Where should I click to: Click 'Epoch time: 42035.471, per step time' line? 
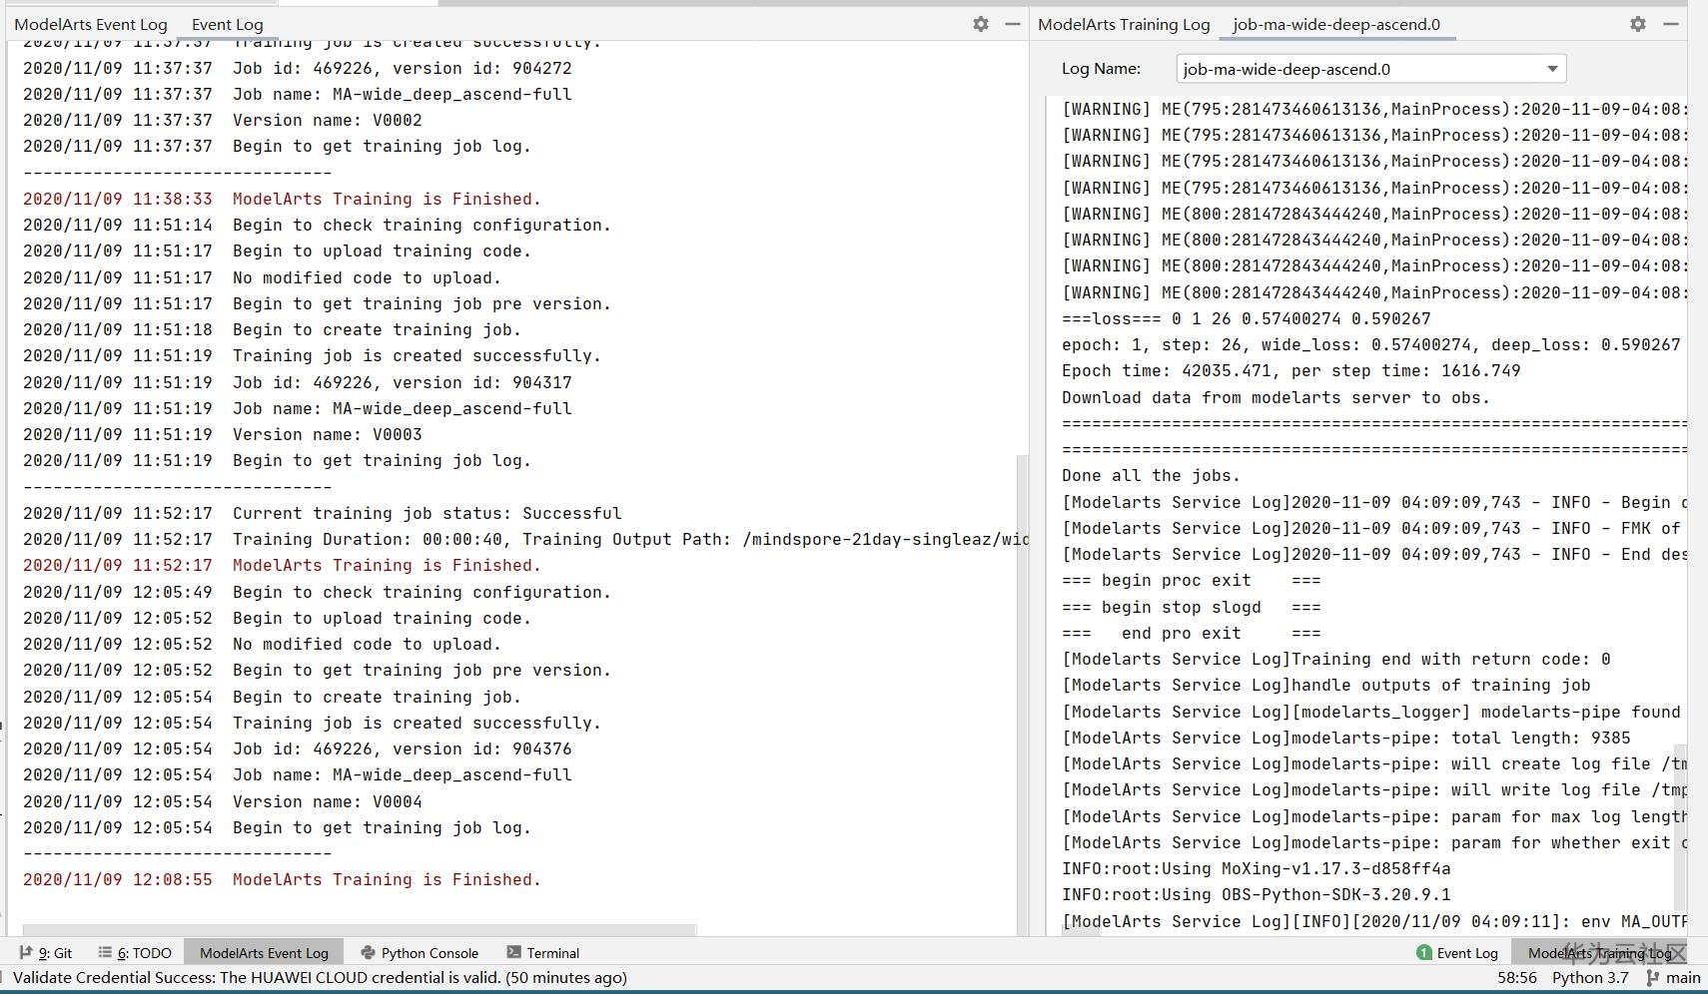click(x=1291, y=370)
